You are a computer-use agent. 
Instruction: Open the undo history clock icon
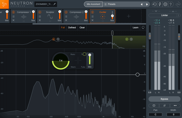click(x=154, y=4)
